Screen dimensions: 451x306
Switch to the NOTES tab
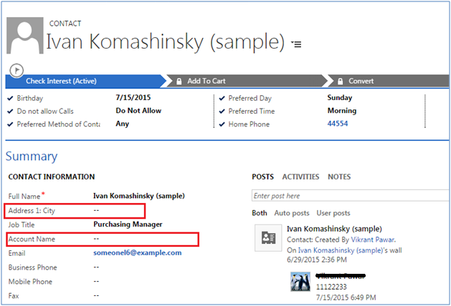(x=339, y=177)
